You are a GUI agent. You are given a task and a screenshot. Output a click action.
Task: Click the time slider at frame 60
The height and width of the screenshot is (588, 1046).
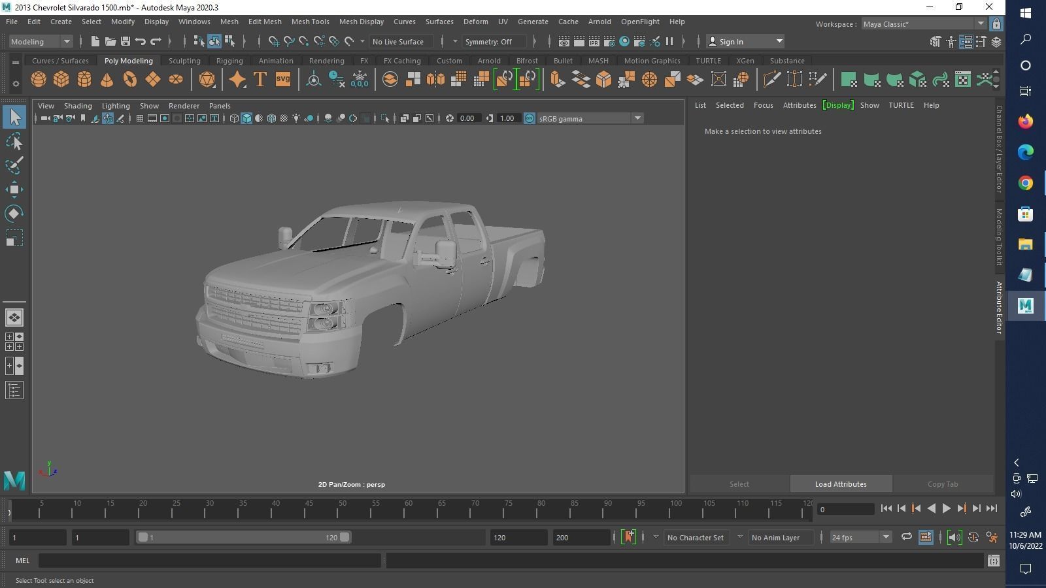[x=409, y=509]
